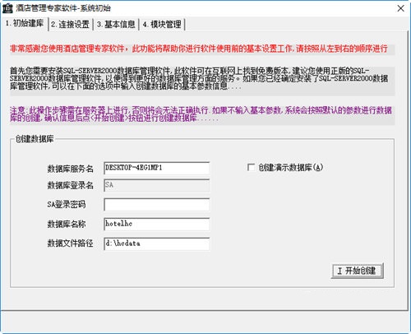Click the purple 注意 notice paragraph

pyautogui.click(x=201, y=114)
